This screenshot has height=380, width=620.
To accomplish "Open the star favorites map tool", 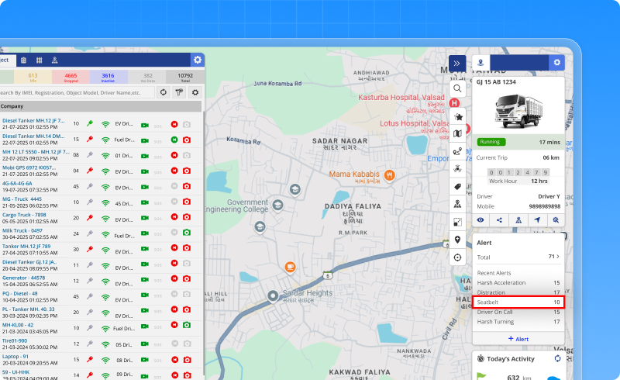I will click(x=458, y=116).
